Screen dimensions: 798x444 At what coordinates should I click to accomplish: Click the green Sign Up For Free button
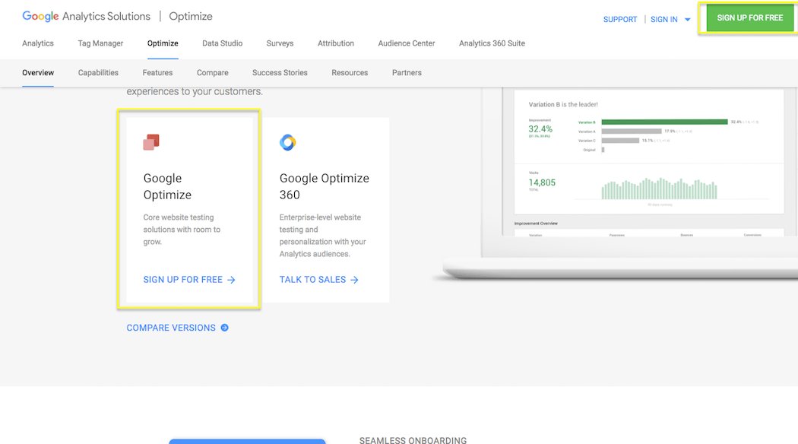(750, 17)
